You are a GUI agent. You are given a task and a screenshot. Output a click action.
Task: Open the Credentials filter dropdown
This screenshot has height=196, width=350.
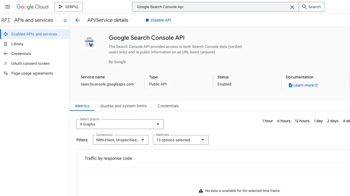[121, 140]
